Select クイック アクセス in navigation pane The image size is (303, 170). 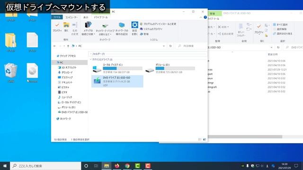66,56
